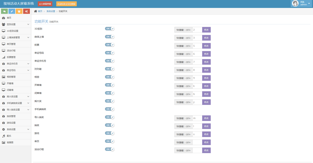
Task: Open 相册管理 in the sidebar
Action: [x=11, y=77]
